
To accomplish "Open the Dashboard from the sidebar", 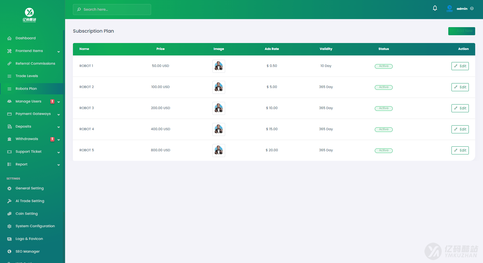I will [x=25, y=38].
